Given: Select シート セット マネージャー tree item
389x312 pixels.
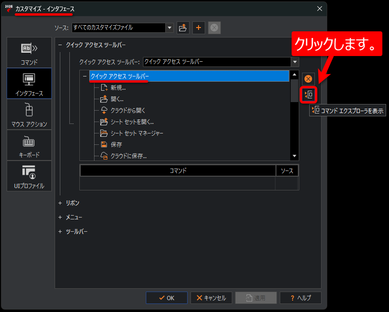Looking at the screenshot, I should (137, 133).
